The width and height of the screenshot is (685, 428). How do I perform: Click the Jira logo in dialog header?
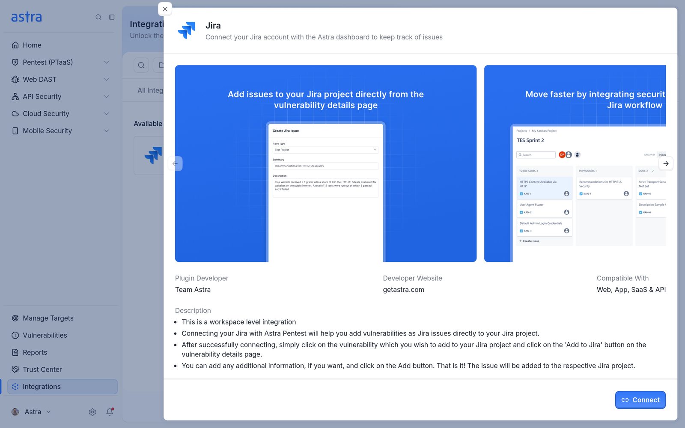tap(187, 30)
